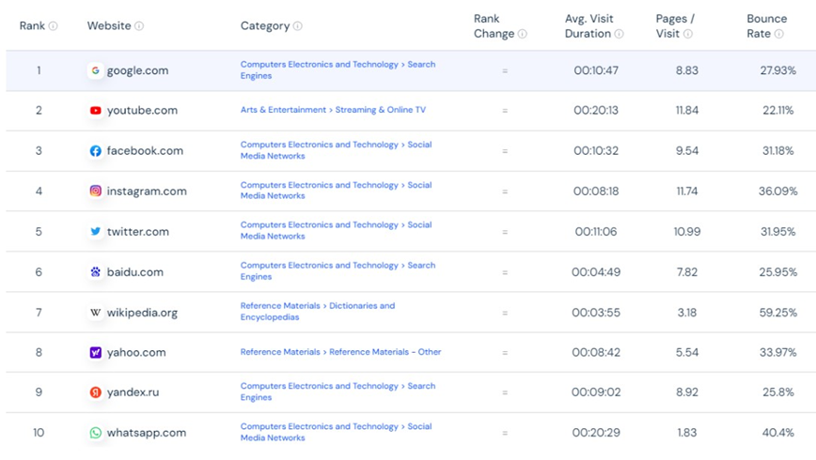816x460 pixels.
Task: Click the Rank Change column header
Action: tap(494, 26)
